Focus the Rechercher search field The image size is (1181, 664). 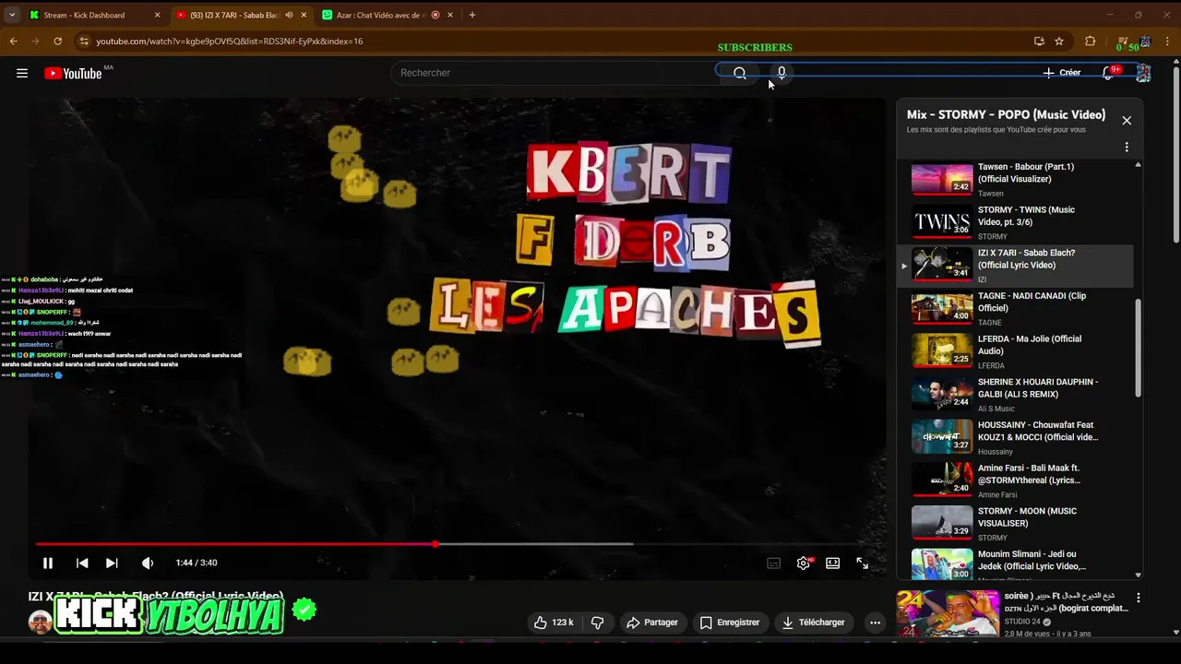(554, 73)
